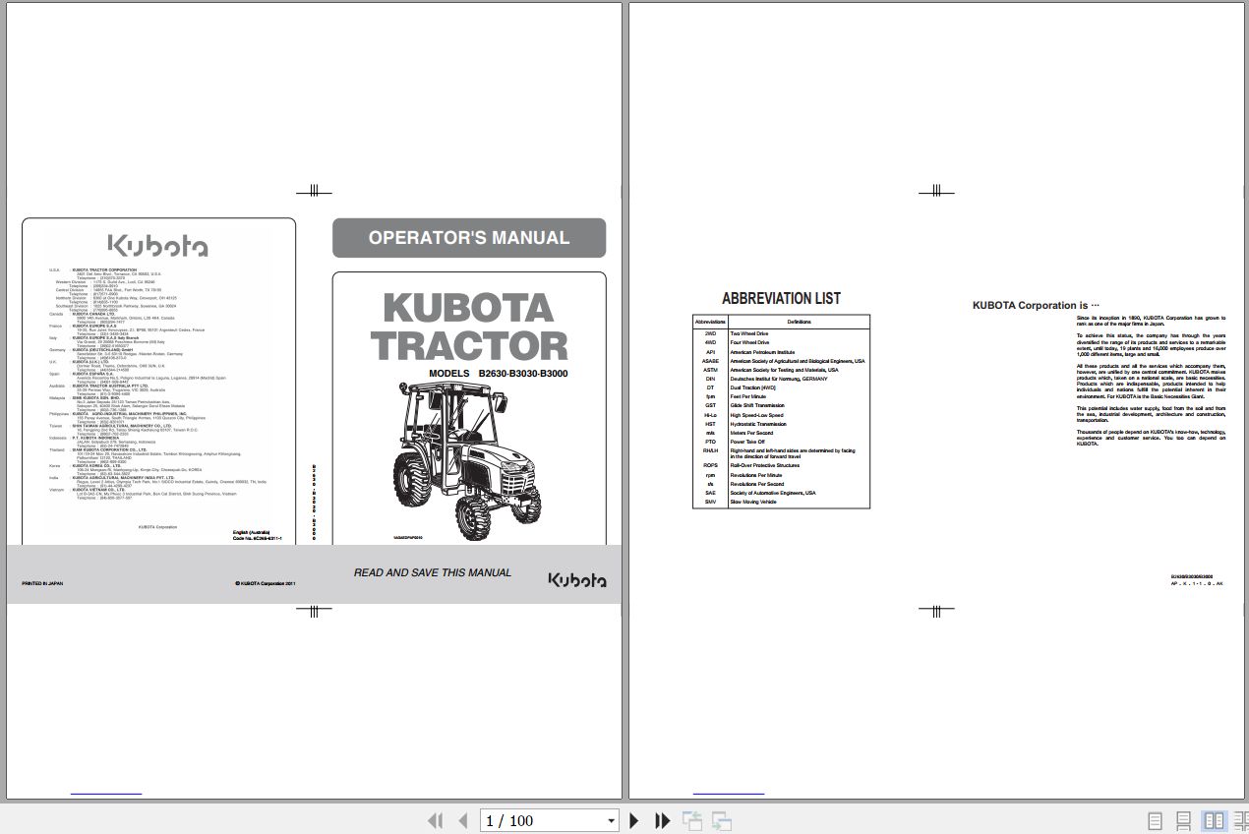Click the page number field showing 1 / 100

[541, 821]
